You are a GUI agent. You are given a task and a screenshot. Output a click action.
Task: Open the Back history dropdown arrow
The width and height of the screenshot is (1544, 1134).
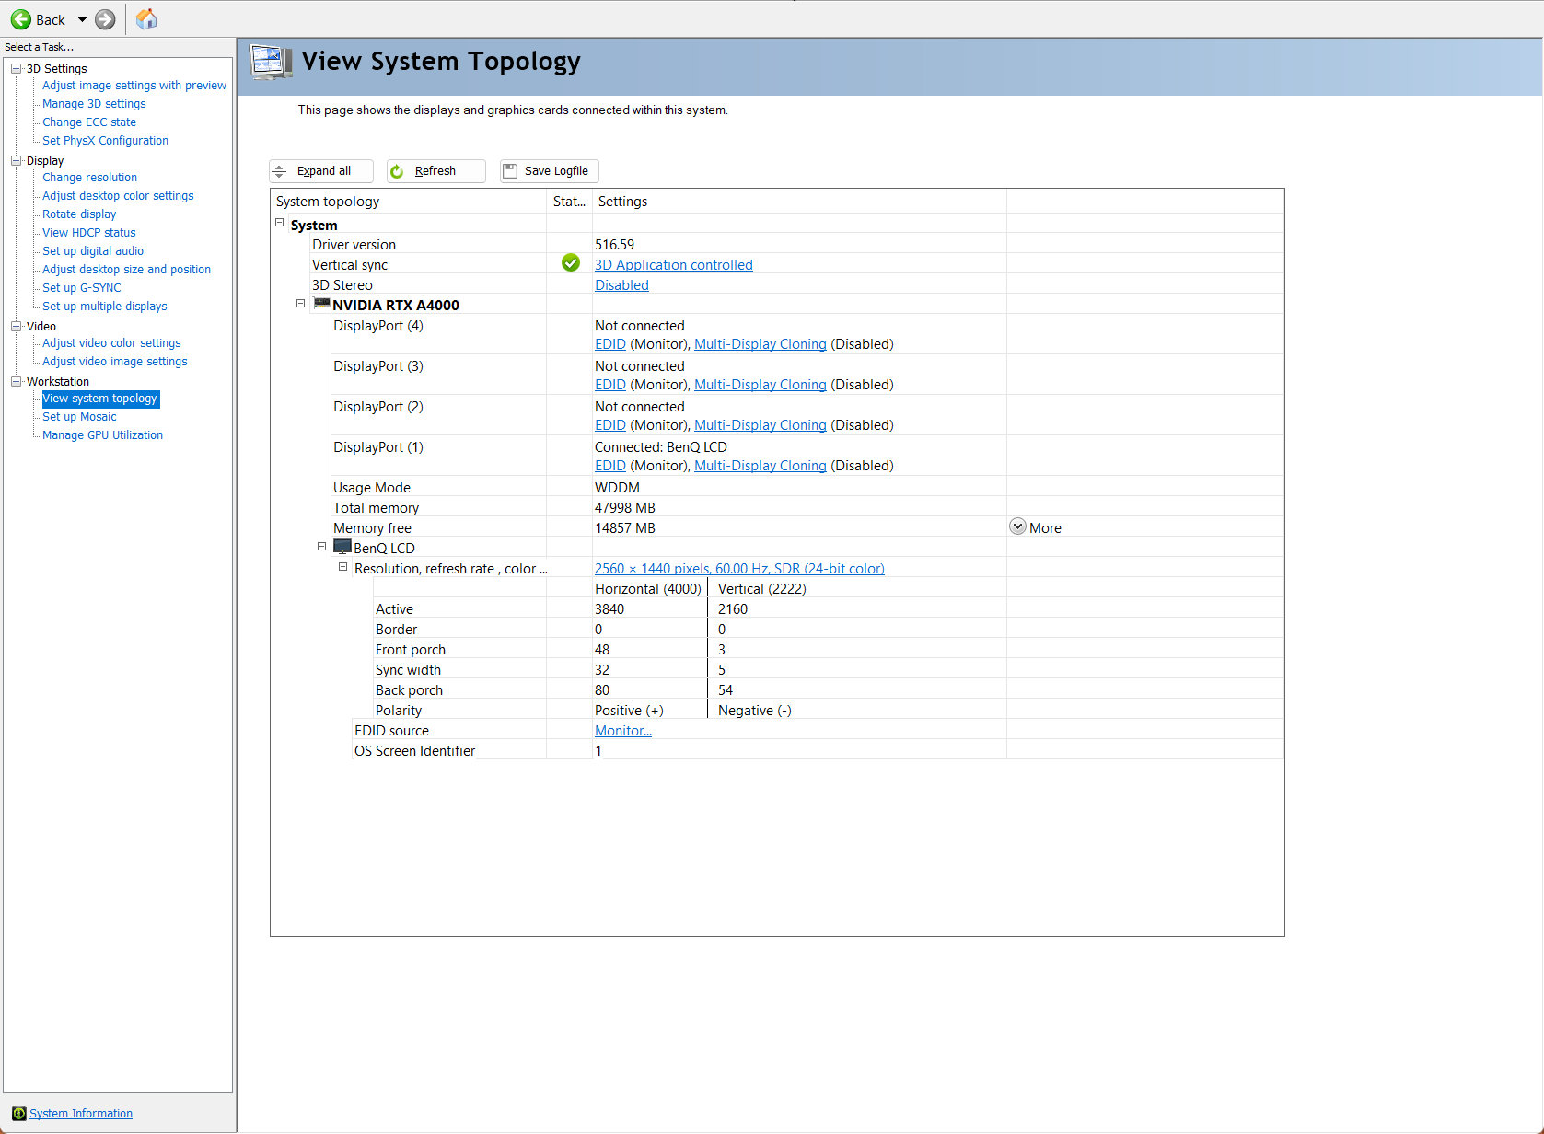click(x=82, y=19)
